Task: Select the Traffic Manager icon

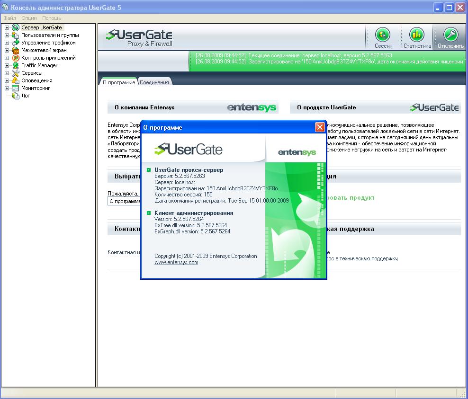Action: click(16, 65)
